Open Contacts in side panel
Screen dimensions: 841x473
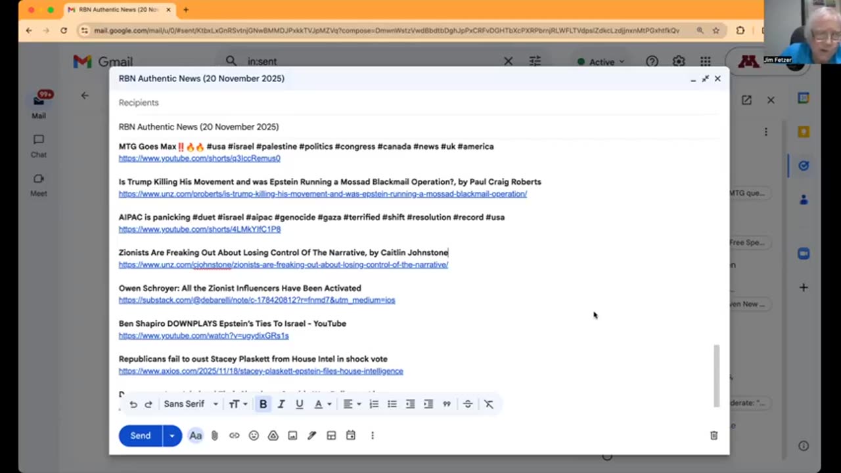click(804, 200)
